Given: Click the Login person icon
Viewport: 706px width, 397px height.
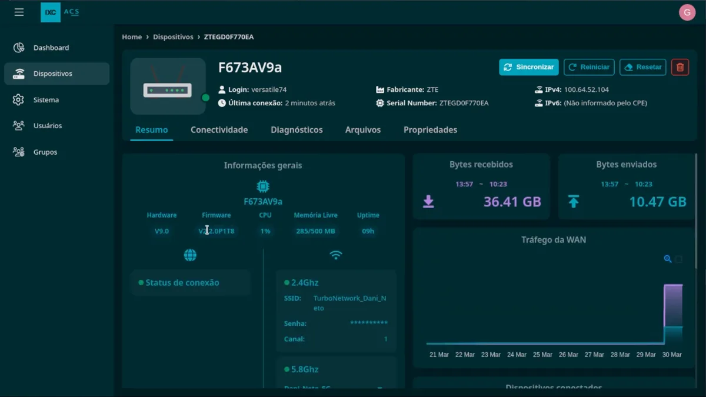Looking at the screenshot, I should [x=222, y=90].
